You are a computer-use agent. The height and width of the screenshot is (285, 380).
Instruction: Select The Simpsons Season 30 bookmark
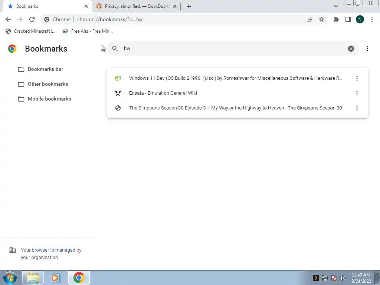237,108
